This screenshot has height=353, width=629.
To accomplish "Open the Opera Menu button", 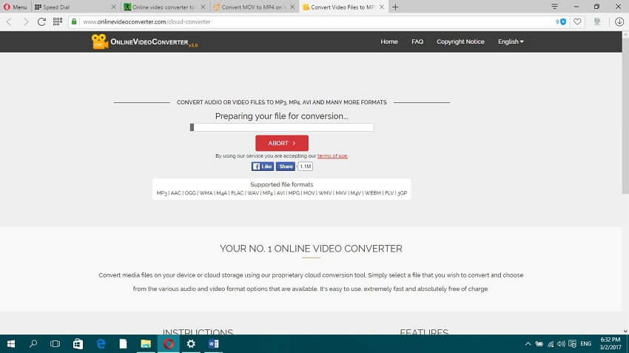I will pos(16,7).
